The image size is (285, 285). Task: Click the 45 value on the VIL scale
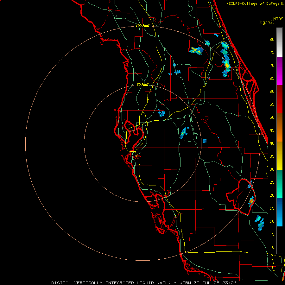[x=272, y=130]
